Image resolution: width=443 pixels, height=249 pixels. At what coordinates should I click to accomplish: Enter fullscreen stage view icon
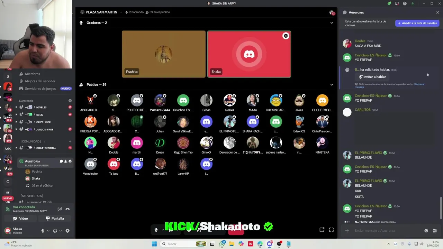pos(331,230)
